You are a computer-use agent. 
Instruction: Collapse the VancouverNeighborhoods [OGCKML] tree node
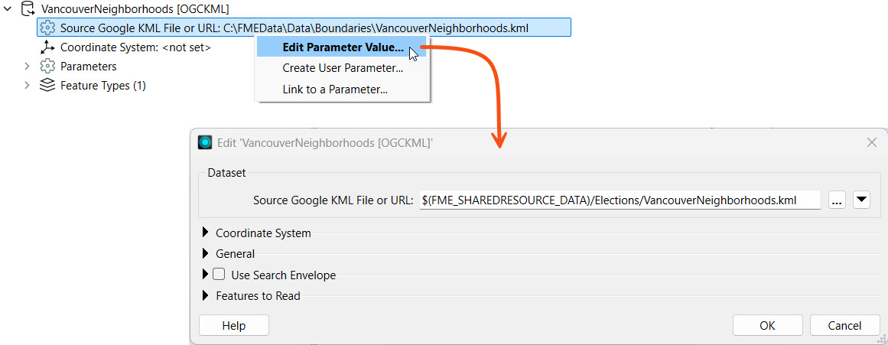8,9
